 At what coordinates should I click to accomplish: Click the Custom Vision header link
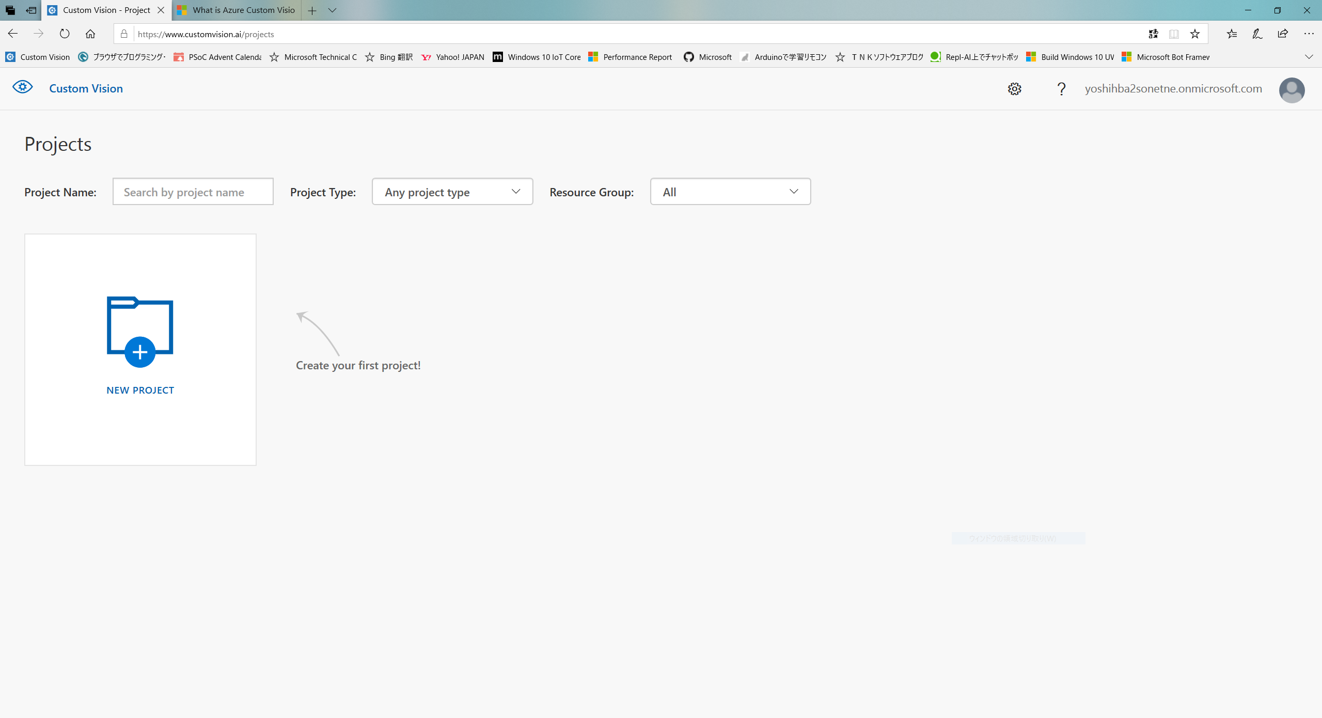[86, 89]
